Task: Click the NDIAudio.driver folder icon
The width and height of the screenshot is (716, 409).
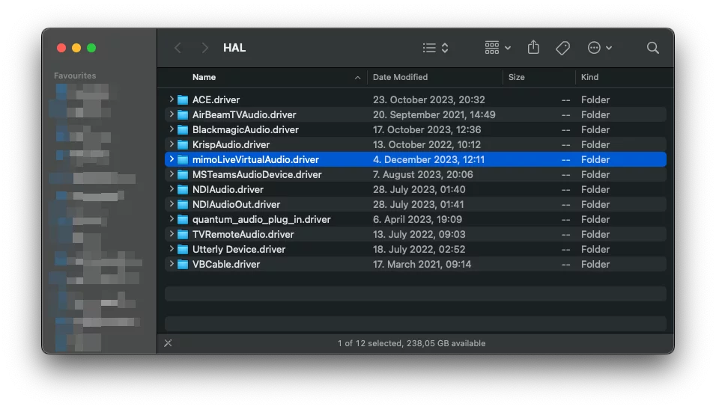Action: pyautogui.click(x=183, y=189)
